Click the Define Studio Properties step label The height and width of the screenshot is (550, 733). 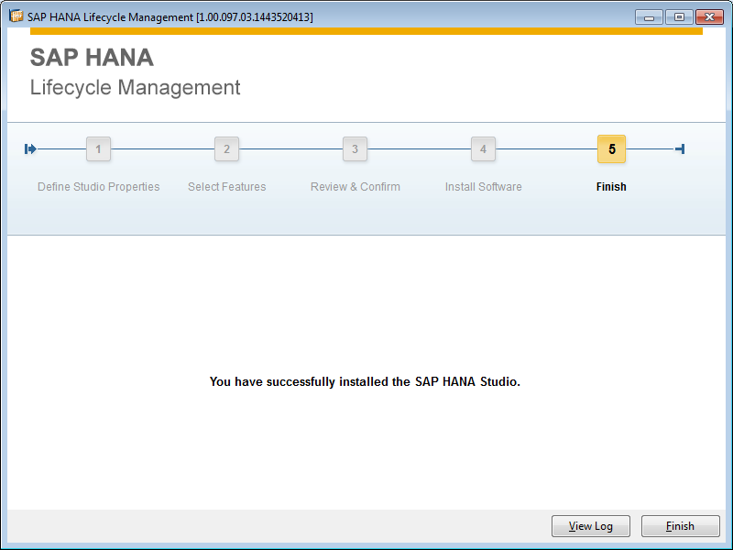click(98, 186)
